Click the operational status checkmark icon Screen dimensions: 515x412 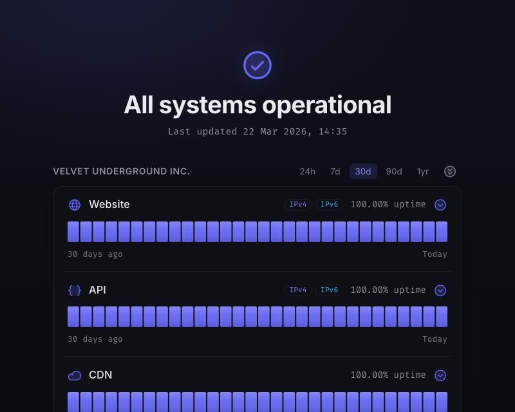257,65
